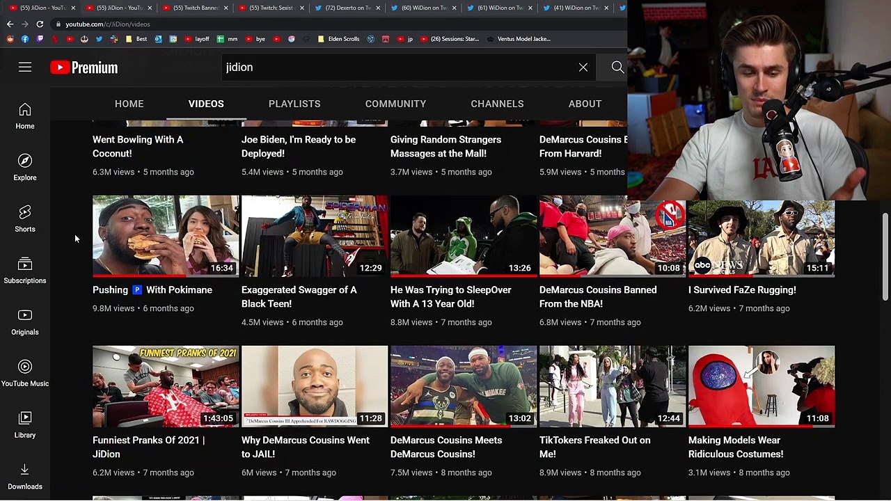Select the ABOUT channel tab
This screenshot has width=891, height=501.
[585, 104]
